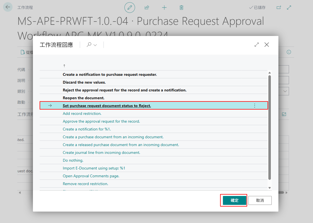
Task: Click 'Set purchase request document status to Reject.'
Action: pos(107,106)
